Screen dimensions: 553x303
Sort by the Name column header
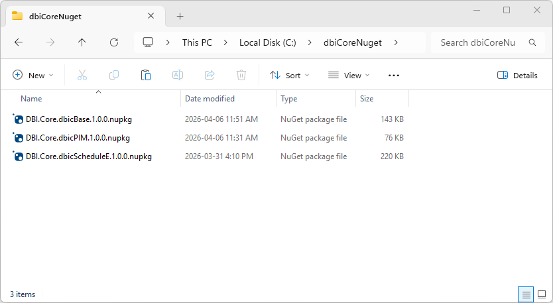31,99
